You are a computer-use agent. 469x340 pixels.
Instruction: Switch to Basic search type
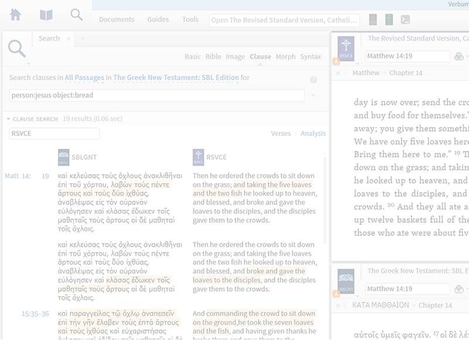pyautogui.click(x=193, y=56)
